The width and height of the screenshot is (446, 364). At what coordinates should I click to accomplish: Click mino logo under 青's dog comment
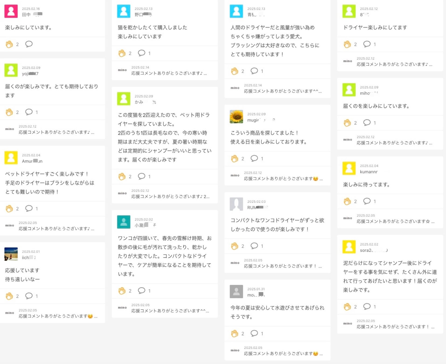point(235,88)
